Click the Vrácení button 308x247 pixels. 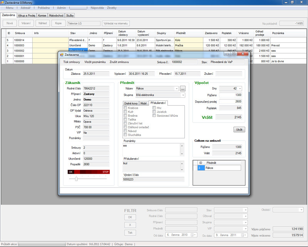pos(26,23)
